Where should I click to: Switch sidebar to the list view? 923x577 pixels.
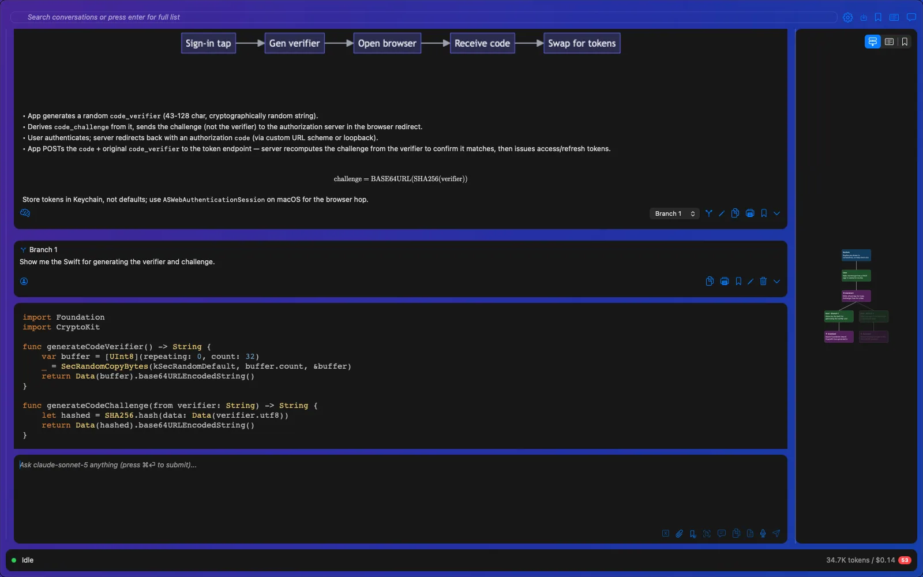tap(890, 42)
